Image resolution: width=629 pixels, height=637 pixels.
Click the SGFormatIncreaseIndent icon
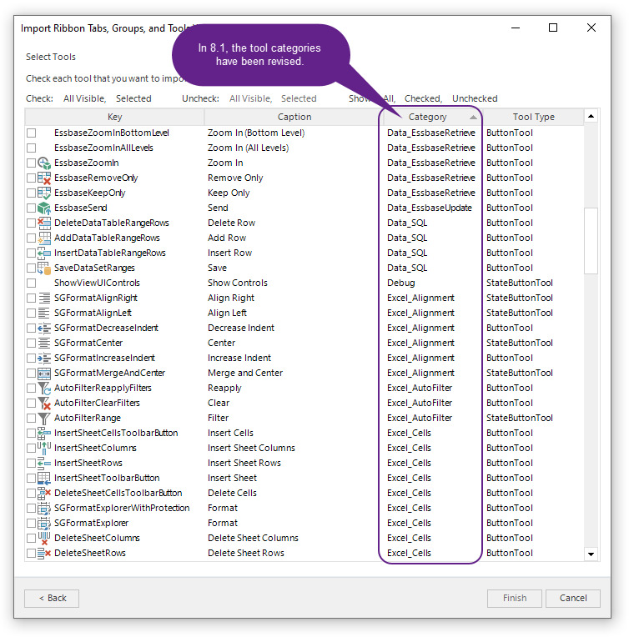(44, 359)
